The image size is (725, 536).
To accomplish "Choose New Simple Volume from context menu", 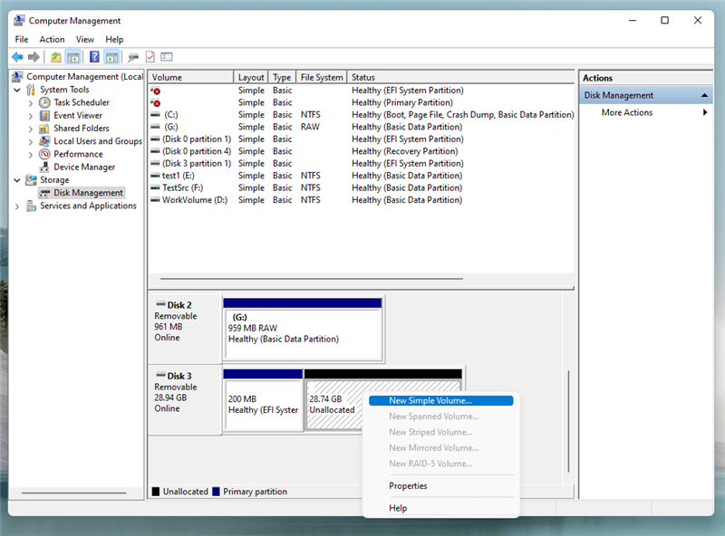I will (441, 400).
